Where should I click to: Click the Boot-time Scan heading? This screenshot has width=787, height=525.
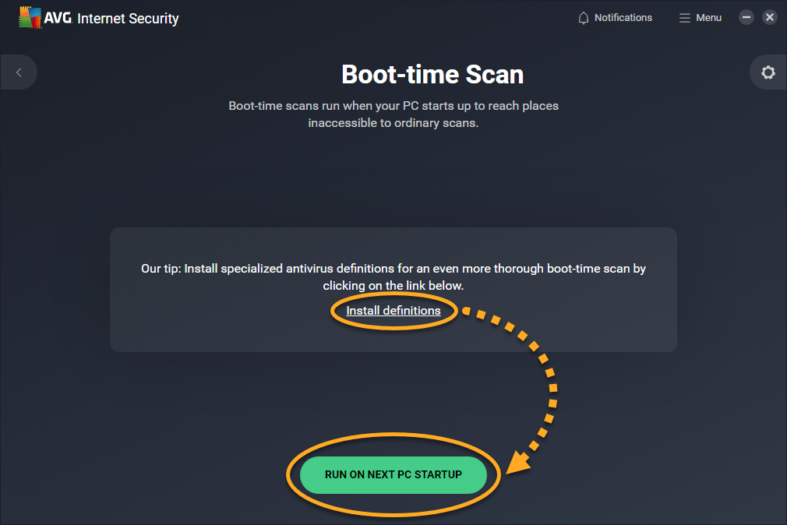point(432,75)
